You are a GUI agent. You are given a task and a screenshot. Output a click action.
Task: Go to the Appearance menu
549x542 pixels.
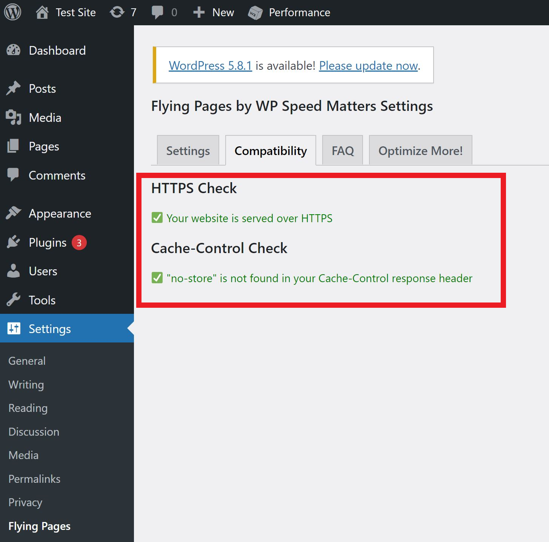(60, 213)
